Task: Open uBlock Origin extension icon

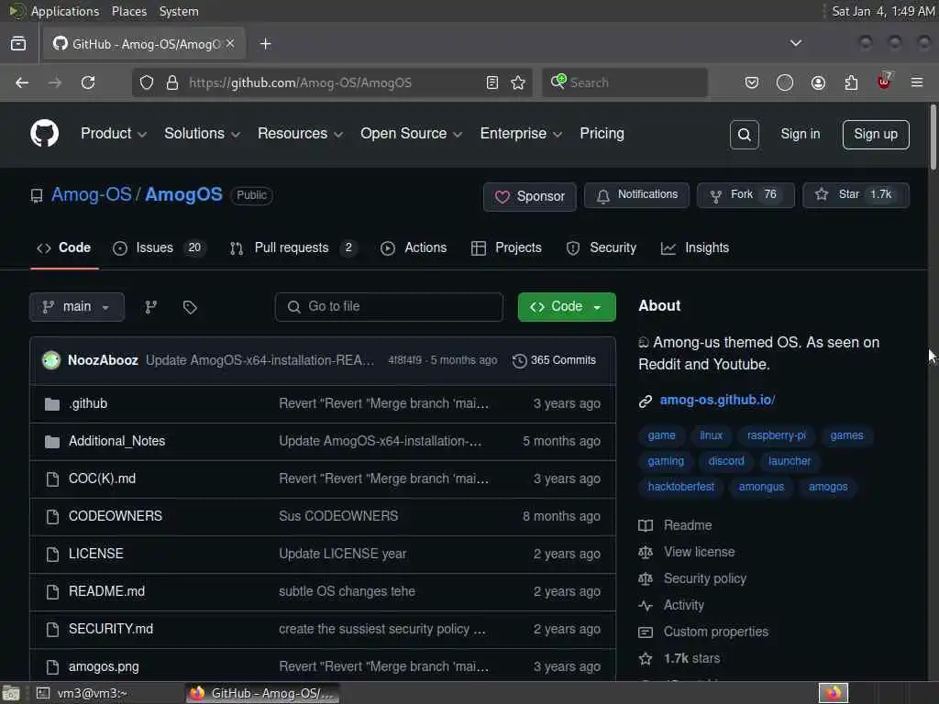Action: (x=884, y=81)
